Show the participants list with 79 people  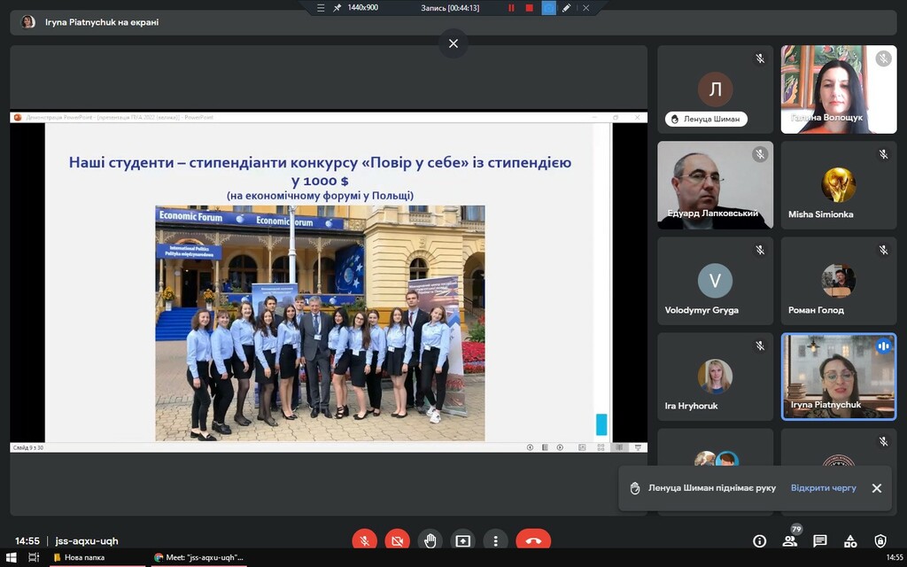pos(789,540)
